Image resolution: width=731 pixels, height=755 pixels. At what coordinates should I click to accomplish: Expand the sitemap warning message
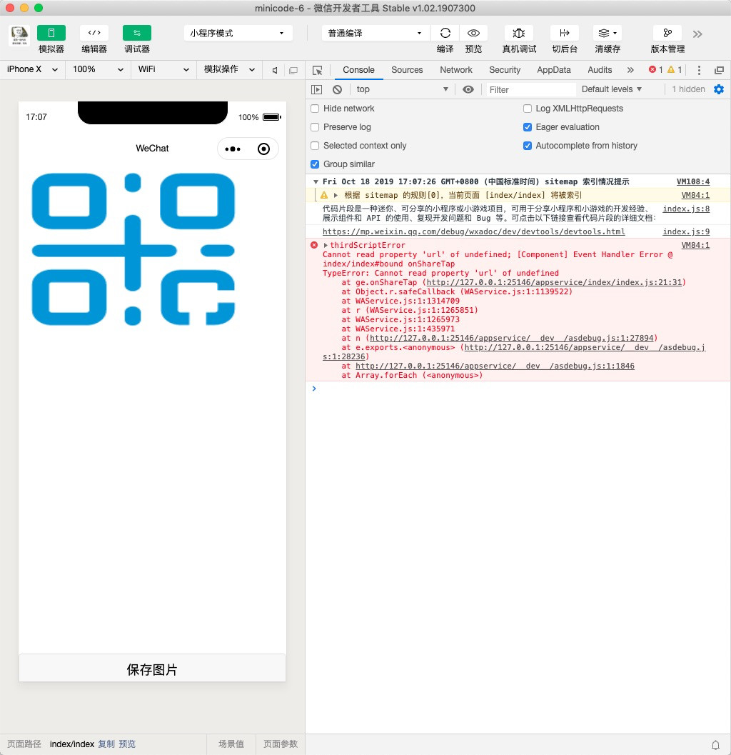[x=336, y=196]
